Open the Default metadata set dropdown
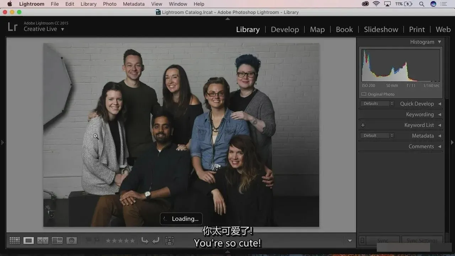Screen dimensions: 455x256 pyautogui.click(x=377, y=135)
